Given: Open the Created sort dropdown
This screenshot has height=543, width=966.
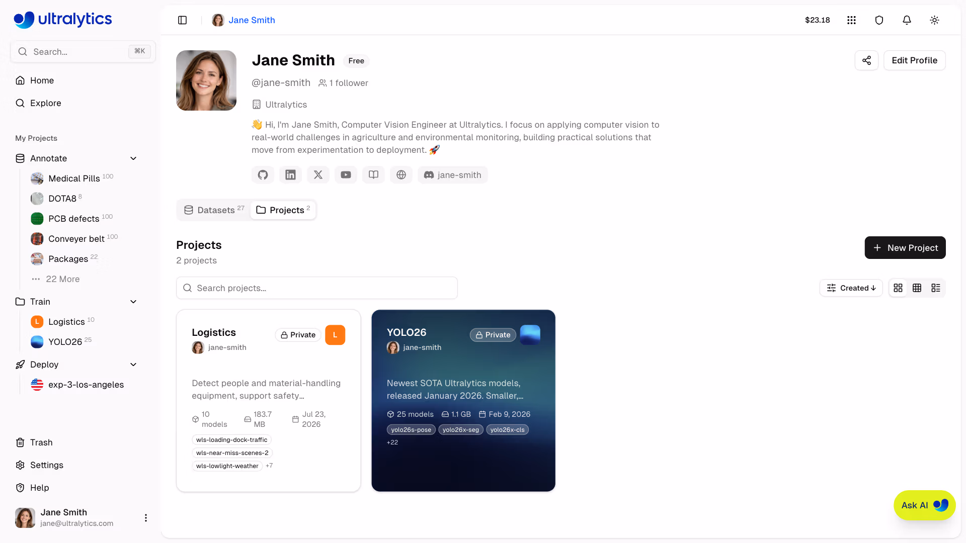Looking at the screenshot, I should click(x=851, y=288).
